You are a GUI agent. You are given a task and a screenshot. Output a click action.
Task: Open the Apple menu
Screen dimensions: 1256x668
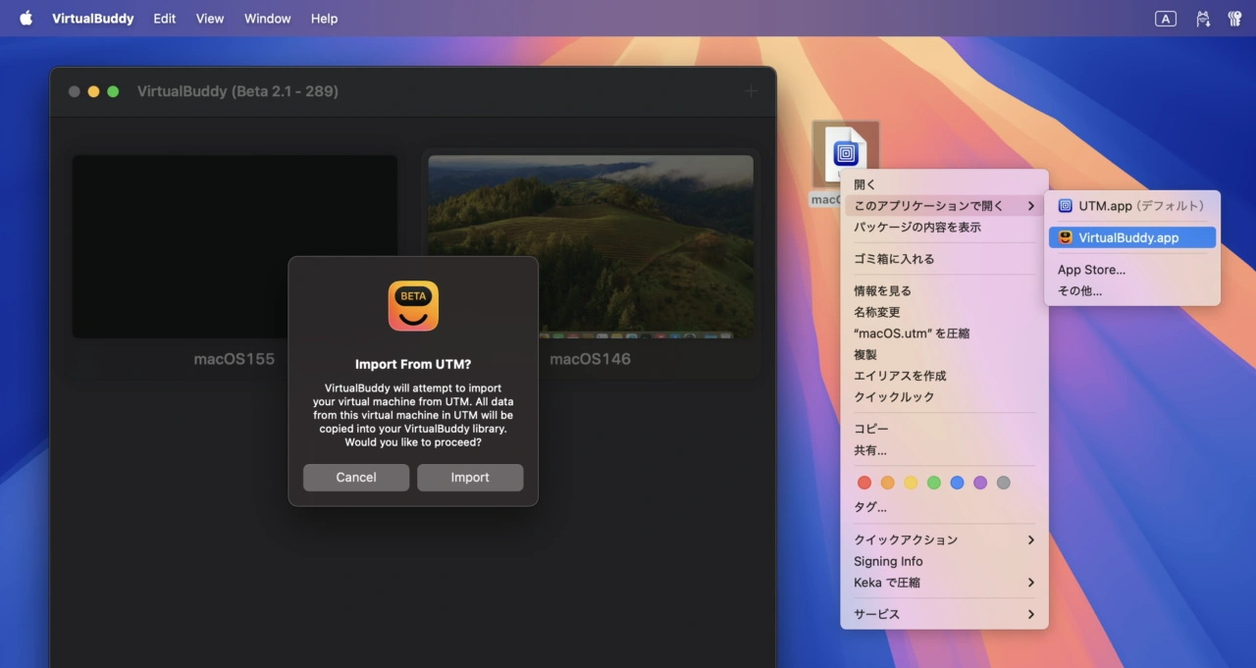click(26, 19)
